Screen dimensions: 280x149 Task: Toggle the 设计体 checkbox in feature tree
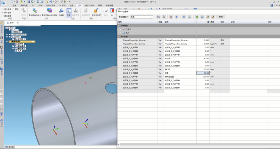click(10, 36)
